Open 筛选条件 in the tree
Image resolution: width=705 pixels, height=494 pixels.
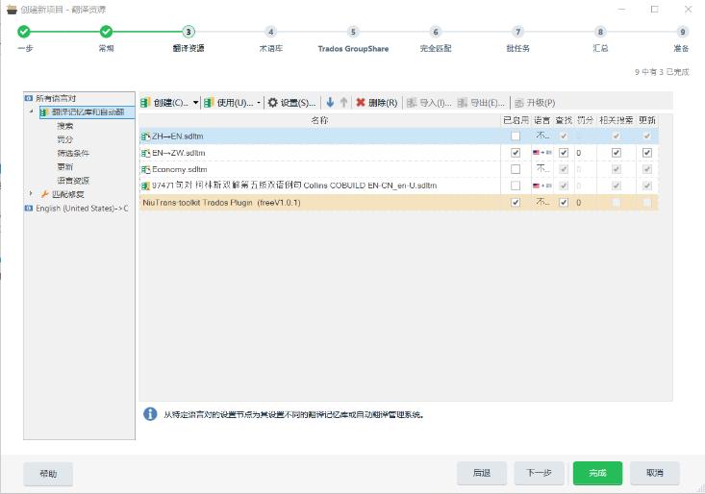click(73, 153)
